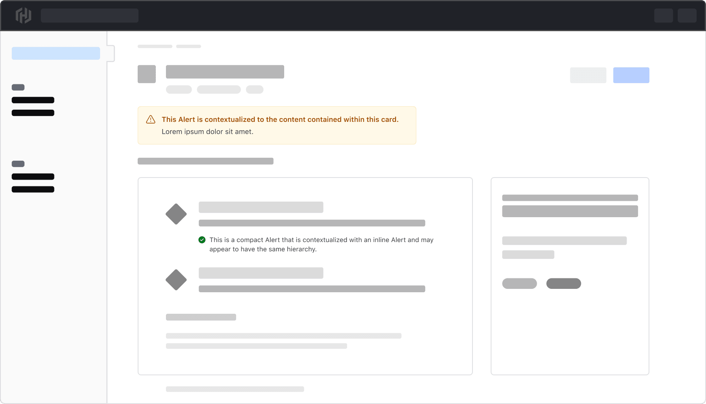Collapse the sidebar using its edge tab
The width and height of the screenshot is (706, 404).
coord(111,54)
